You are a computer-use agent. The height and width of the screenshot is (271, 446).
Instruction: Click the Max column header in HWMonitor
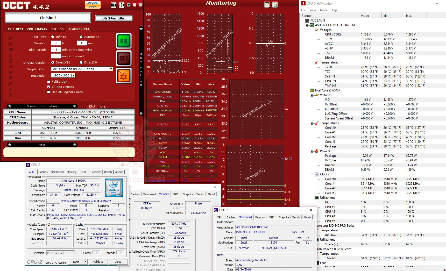coord(415,16)
